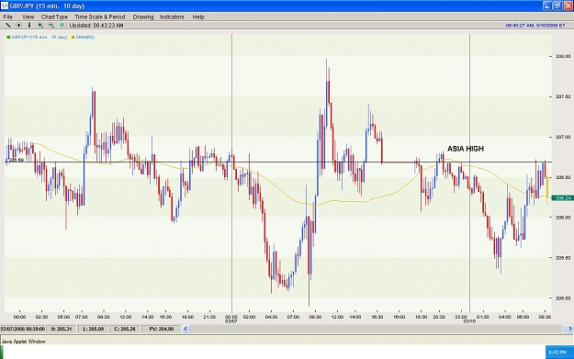Minimize the GBP/JPY chart window
The image size is (574, 359).
point(547,6)
